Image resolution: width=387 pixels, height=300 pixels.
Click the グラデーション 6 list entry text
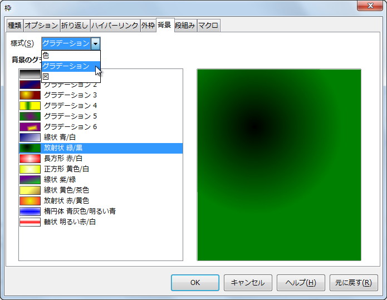[70, 127]
